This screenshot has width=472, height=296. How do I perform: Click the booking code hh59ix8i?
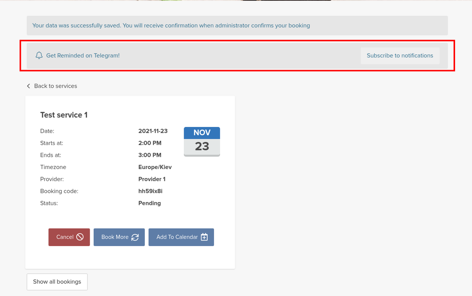pos(151,191)
